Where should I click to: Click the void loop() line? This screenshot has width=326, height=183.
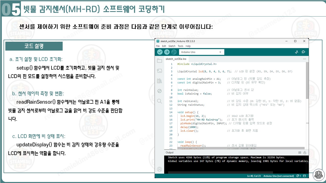click(x=187, y=142)
